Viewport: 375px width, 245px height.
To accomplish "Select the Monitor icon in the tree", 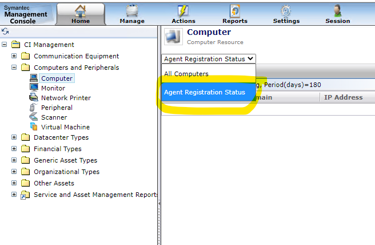I will [x=34, y=88].
